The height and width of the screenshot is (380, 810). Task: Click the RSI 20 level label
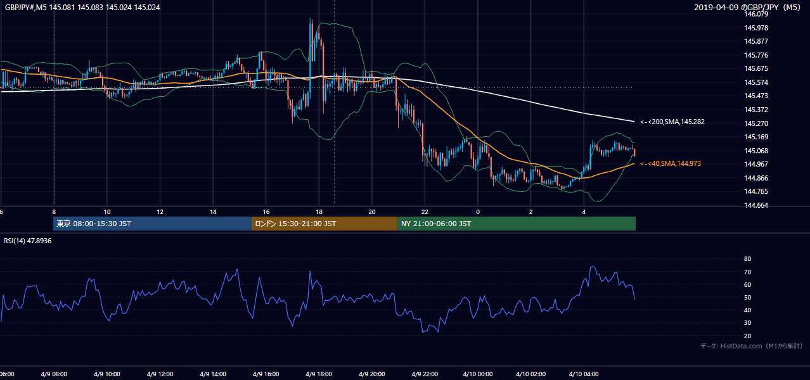[x=747, y=336]
